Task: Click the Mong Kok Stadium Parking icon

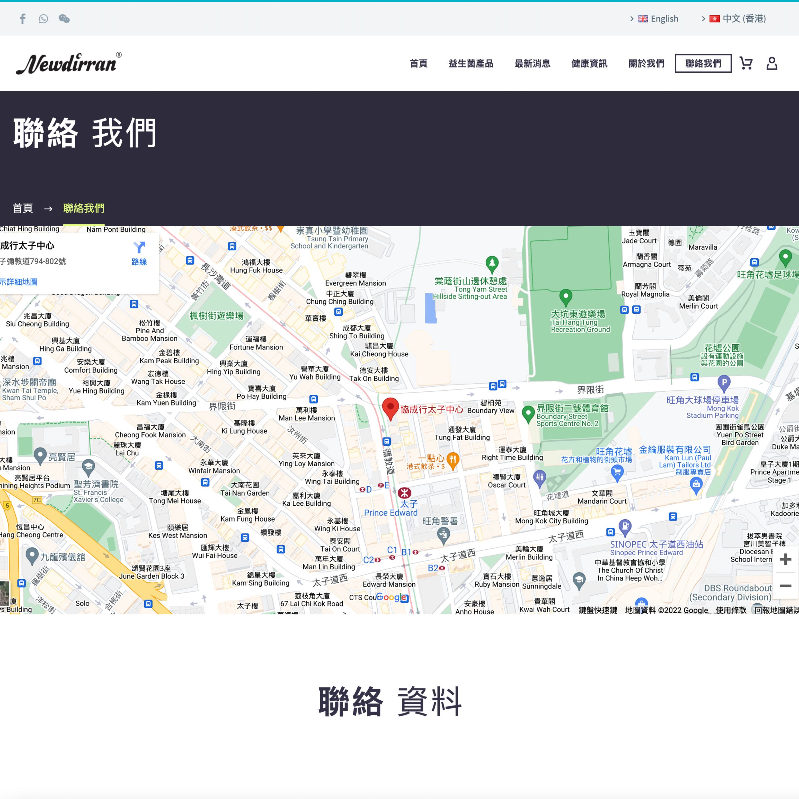Action: [x=724, y=383]
